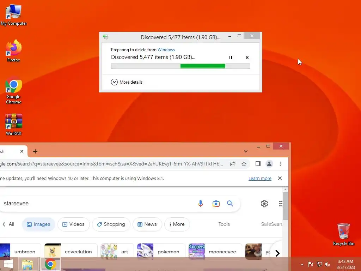
Task: Open Firefox desktop shortcut
Action: pos(14,51)
